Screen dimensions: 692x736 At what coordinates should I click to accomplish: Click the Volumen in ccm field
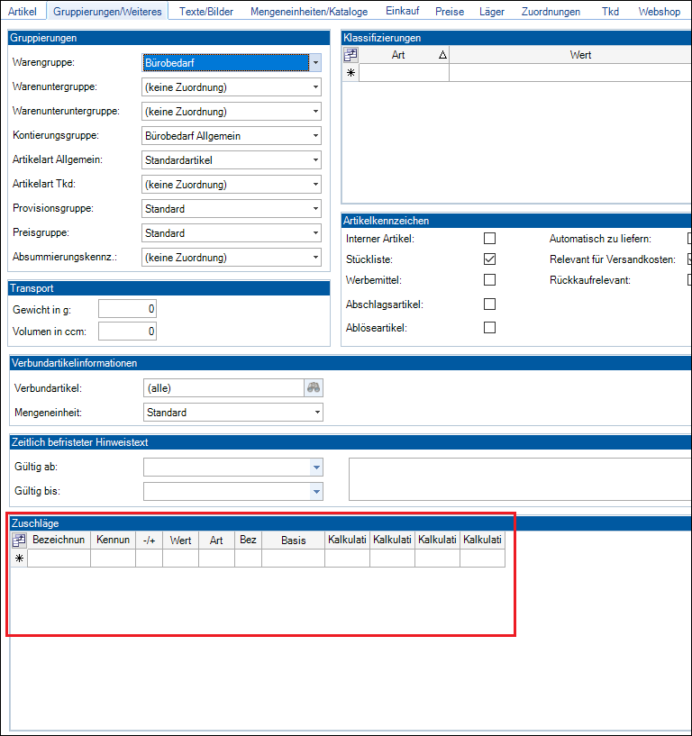tap(128, 332)
